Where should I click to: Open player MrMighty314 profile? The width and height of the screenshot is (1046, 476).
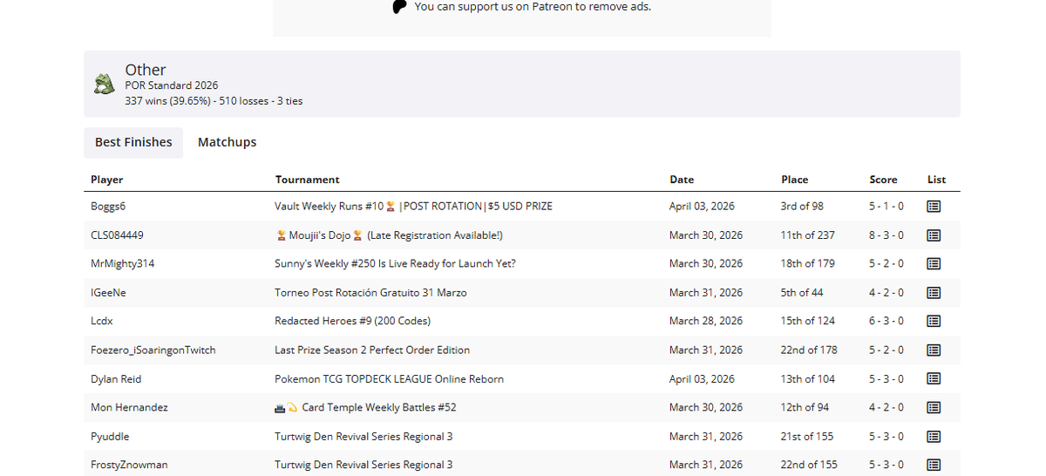[123, 263]
